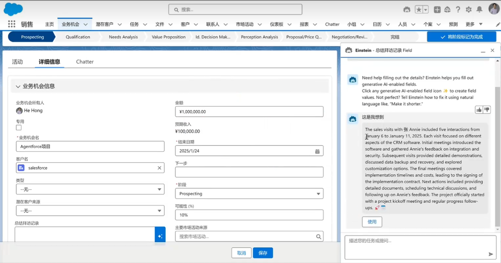Open Einstein assistant icon in header
501x263 pixels.
(407, 10)
